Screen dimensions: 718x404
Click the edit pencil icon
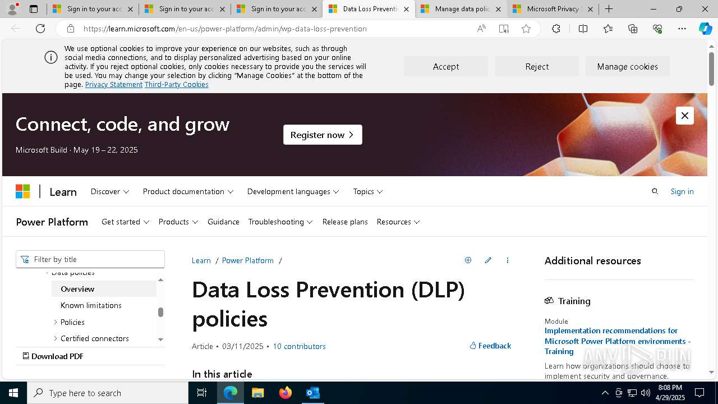tap(488, 260)
